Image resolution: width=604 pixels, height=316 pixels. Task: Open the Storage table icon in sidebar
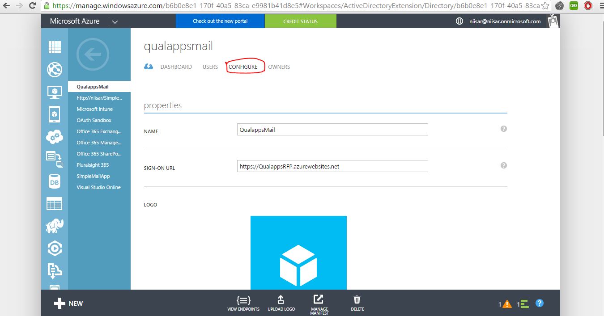point(55,204)
